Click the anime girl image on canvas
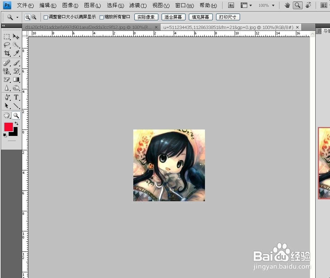The height and width of the screenshot is (278, 330). [x=169, y=165]
